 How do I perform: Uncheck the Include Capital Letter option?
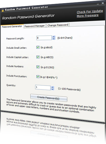click(38, 57)
